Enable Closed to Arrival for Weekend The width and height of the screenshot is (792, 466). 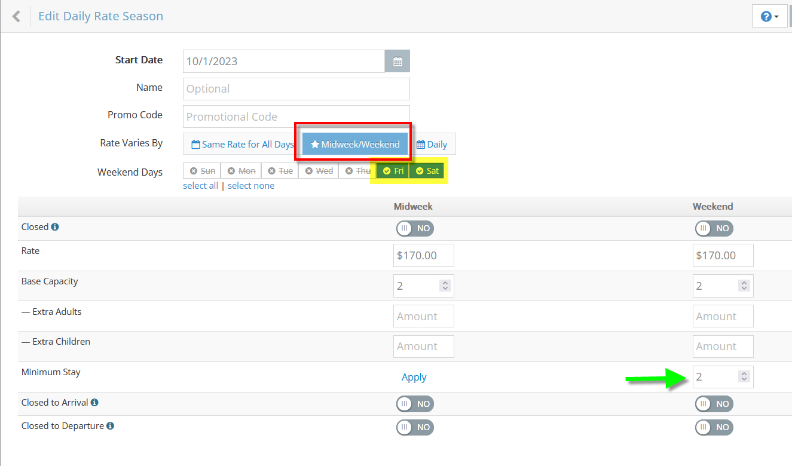(714, 403)
